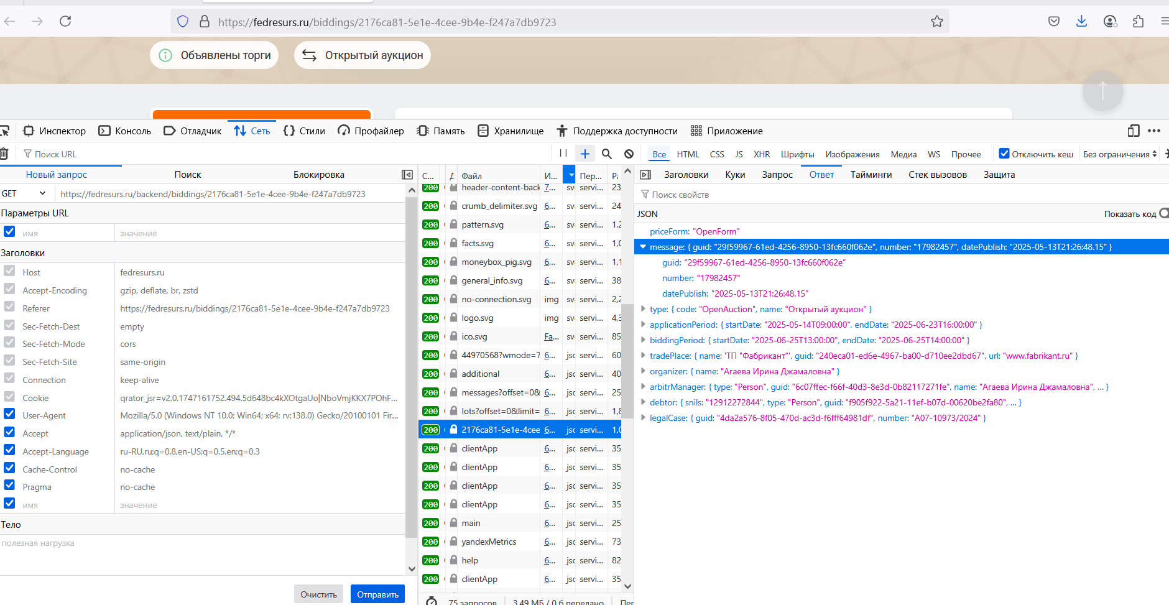Uncheck the 'Отключить кеш' checkbox
The height and width of the screenshot is (605, 1169).
(x=1004, y=154)
